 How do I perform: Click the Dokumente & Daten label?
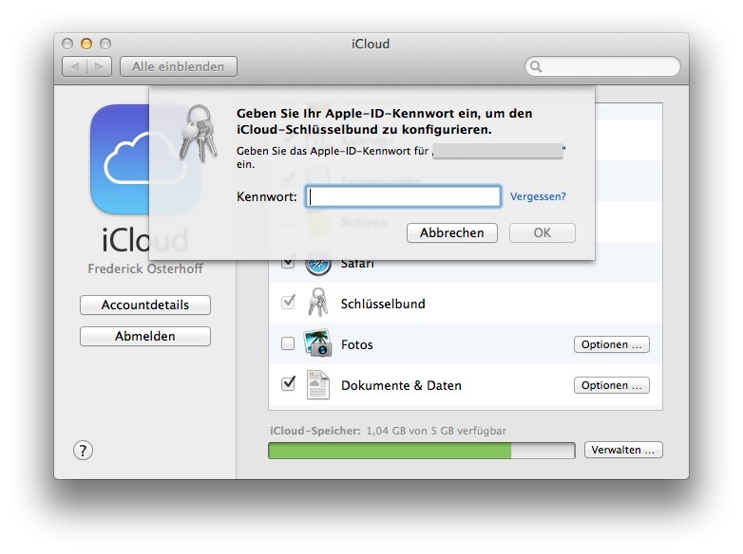click(401, 385)
